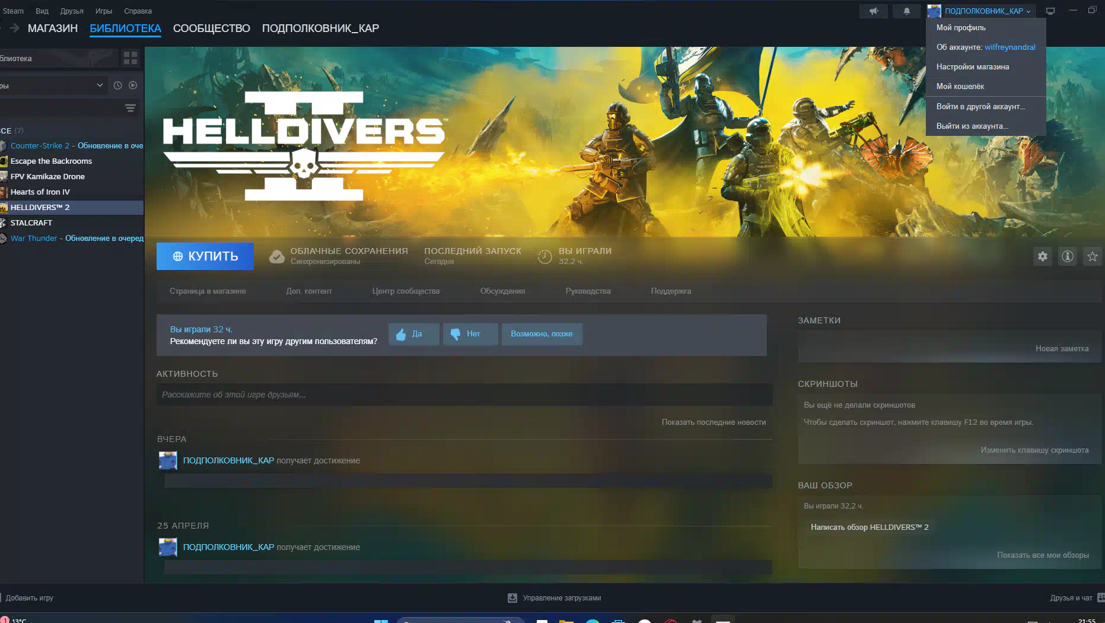
Task: Open Управление загрузками at the bottom
Action: click(555, 598)
